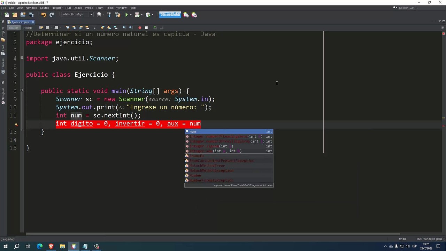Viewport: 446px width, 251px height.
Task: Click the Next Bookmark icon
Action: 109,28
